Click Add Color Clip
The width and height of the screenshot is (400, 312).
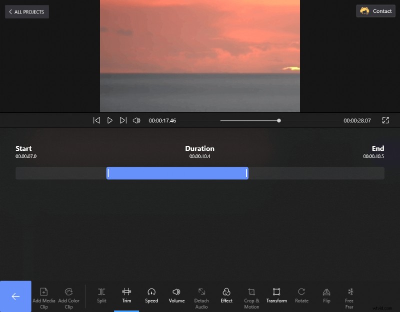(x=68, y=296)
